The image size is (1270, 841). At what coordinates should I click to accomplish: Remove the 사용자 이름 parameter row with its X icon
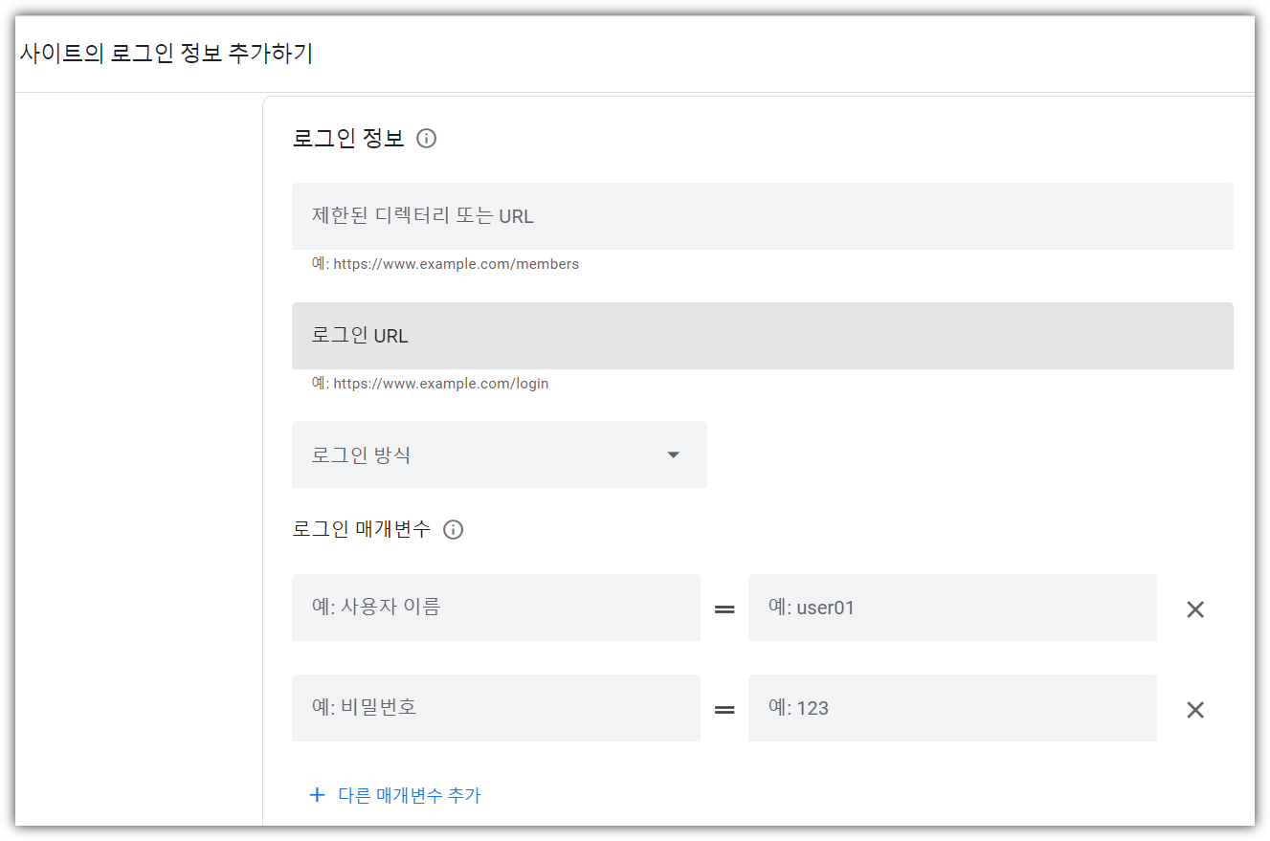point(1194,609)
